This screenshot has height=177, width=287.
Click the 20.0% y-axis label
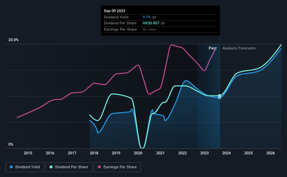point(13,40)
